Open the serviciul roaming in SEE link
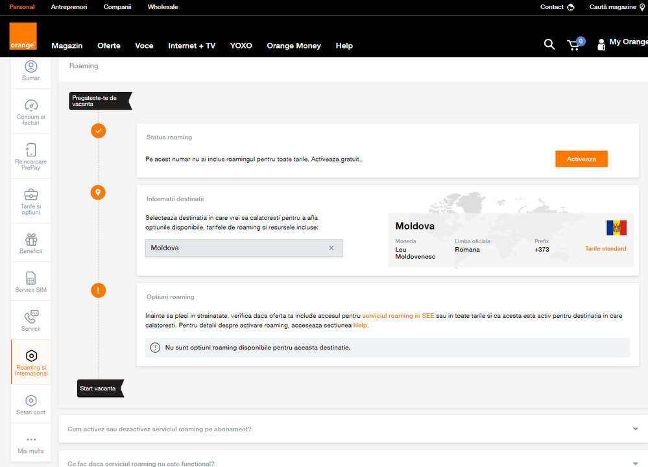The width and height of the screenshot is (648, 467). (x=398, y=316)
